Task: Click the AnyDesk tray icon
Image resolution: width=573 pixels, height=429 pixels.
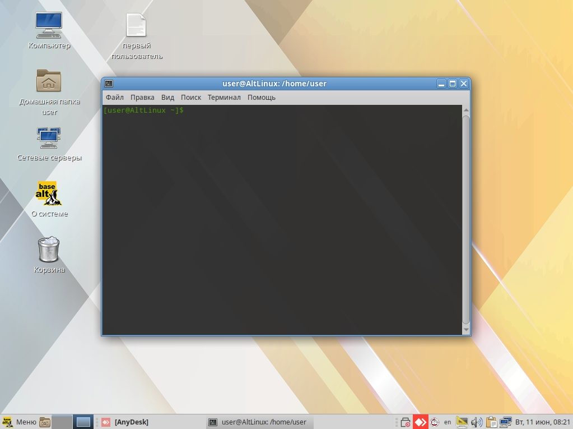Action: (x=421, y=422)
